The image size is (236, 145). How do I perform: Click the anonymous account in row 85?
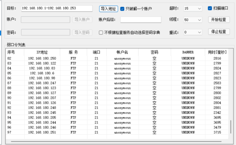point(122,73)
